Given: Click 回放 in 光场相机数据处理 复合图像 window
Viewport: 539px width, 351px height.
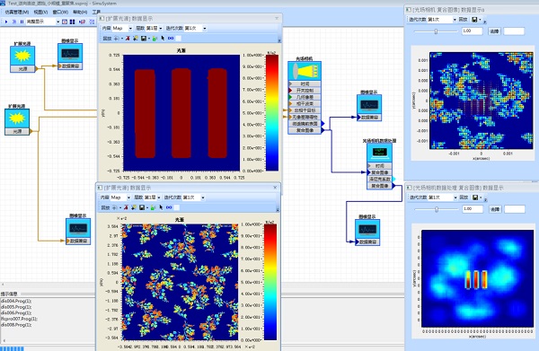Looking at the screenshot, I should [x=464, y=197].
